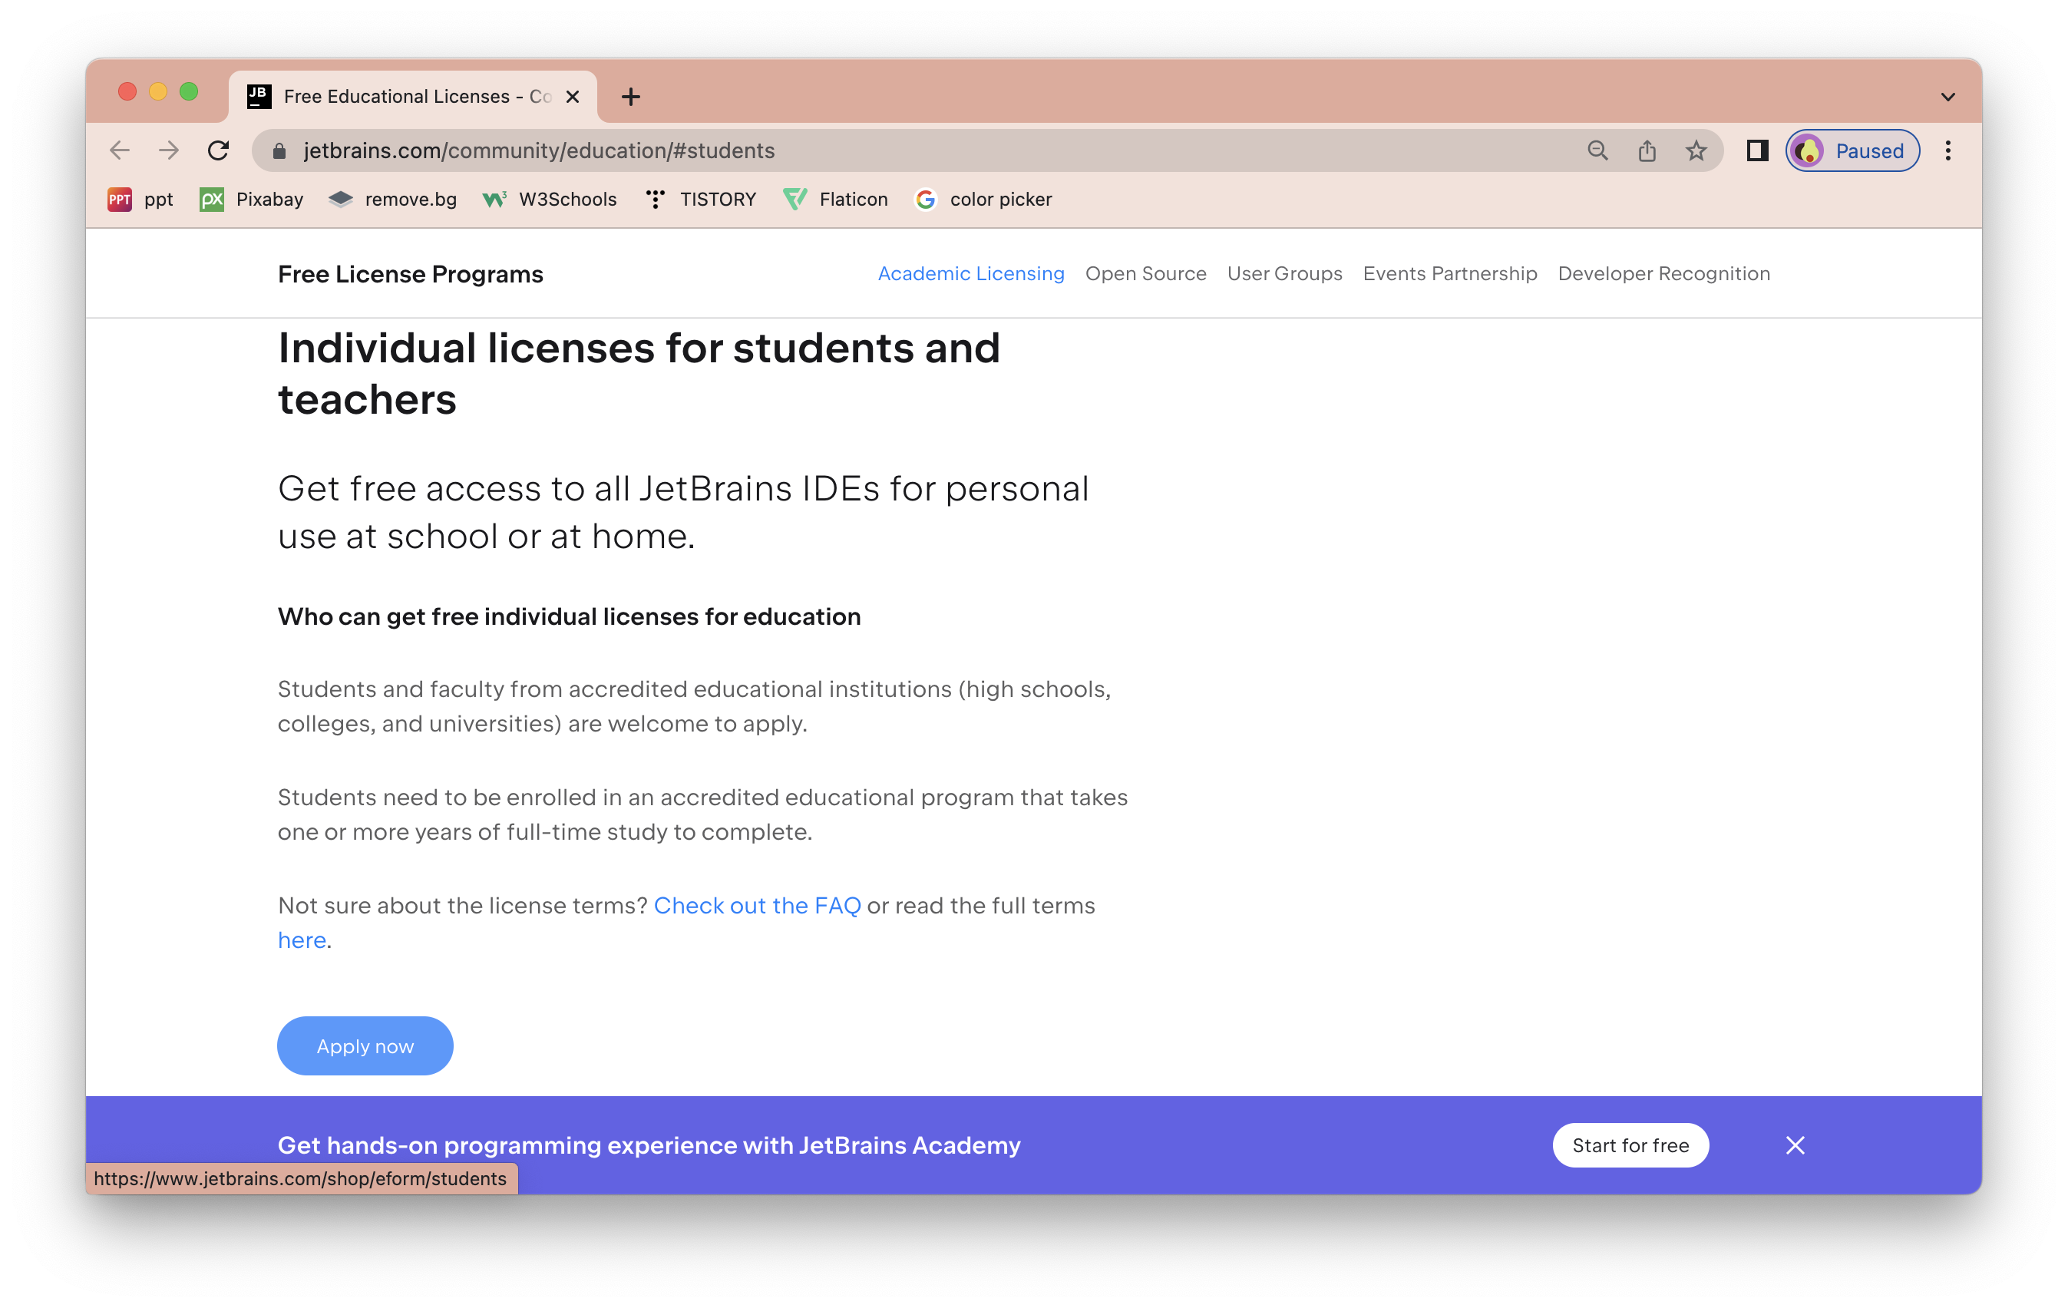The height and width of the screenshot is (1308, 2068).
Task: Open the share icon in the address bar
Action: [x=1647, y=151]
